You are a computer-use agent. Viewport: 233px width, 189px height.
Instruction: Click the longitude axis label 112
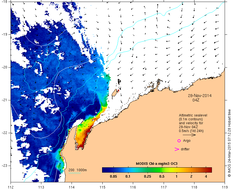click(x=11, y=187)
